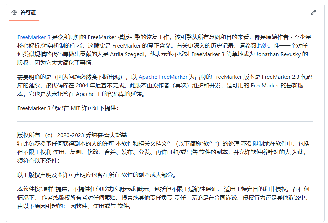The width and height of the screenshot is (328, 223).
Task: Click the balance scale license icon
Action: pos(14,12)
